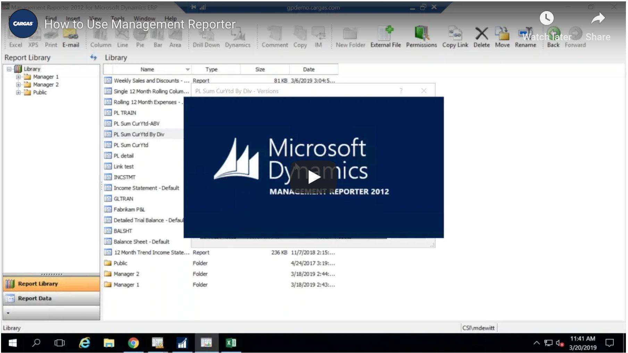628x353 pixels.
Task: Show hidden system tray icons
Action: tap(536, 343)
